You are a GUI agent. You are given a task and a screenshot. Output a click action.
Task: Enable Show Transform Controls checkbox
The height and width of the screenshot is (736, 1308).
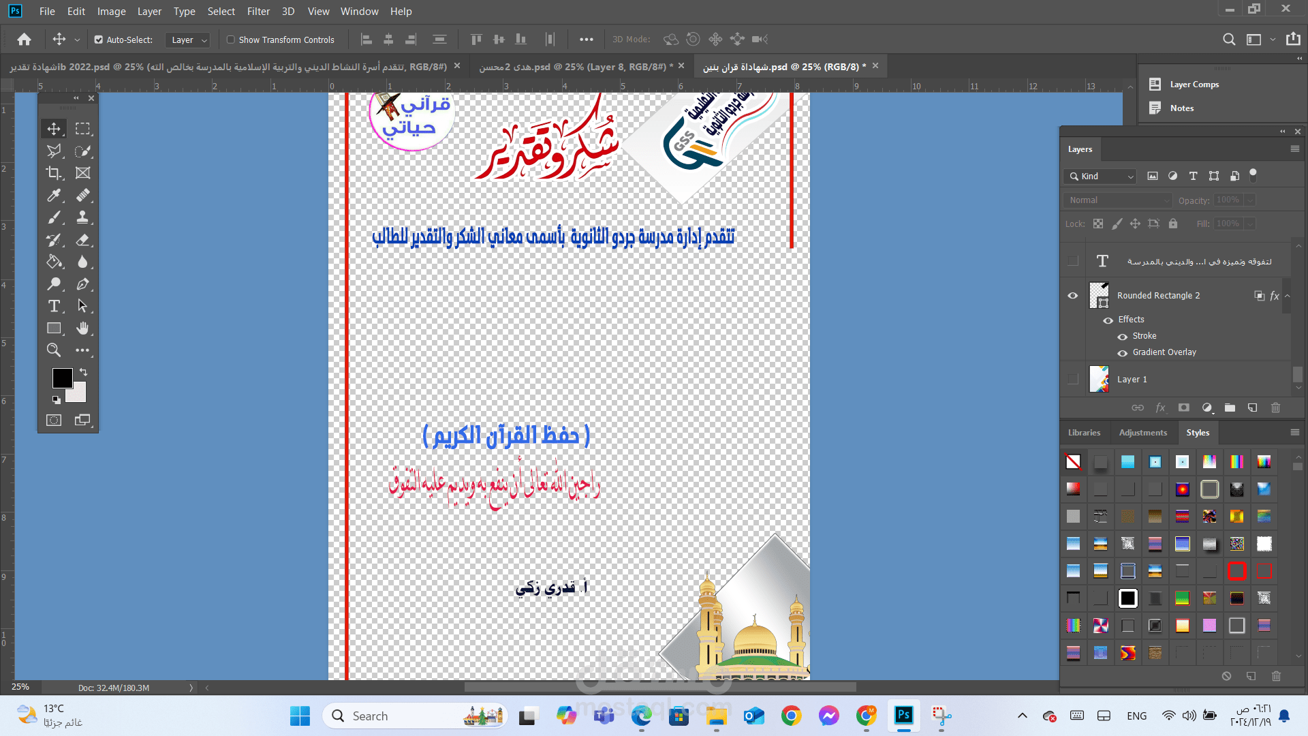(x=231, y=40)
